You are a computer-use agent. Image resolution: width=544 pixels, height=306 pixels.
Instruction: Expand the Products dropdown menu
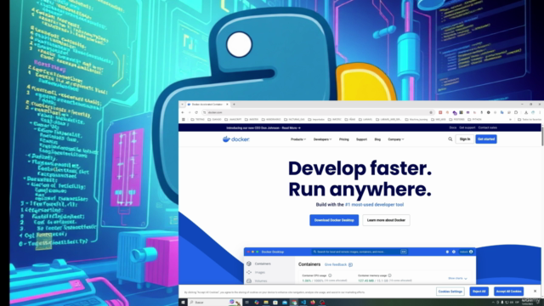coord(298,139)
